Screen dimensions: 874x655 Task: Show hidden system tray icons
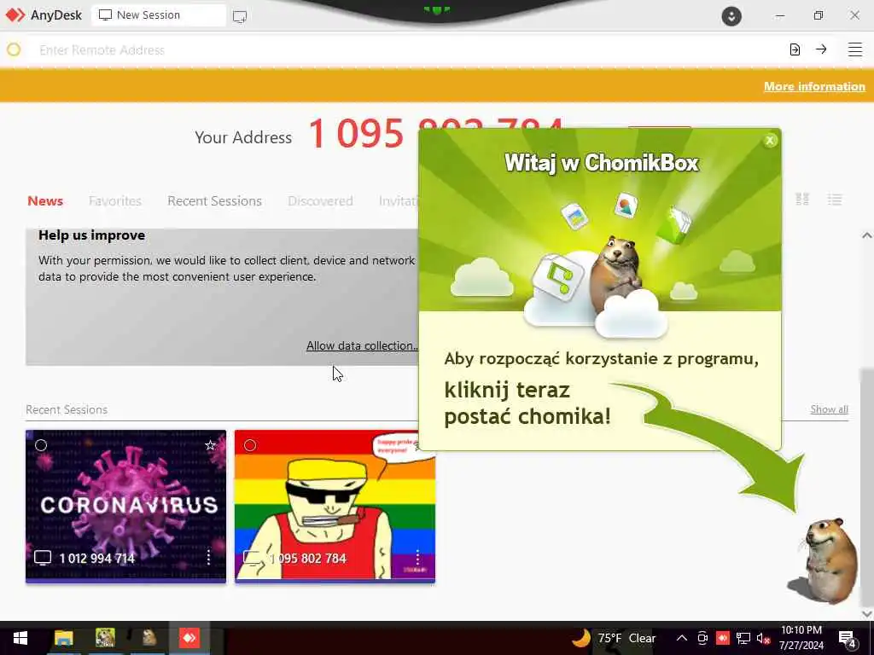click(682, 638)
